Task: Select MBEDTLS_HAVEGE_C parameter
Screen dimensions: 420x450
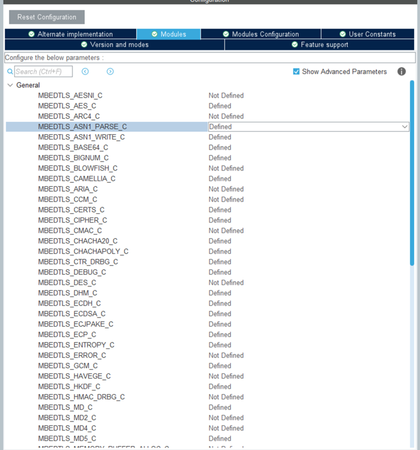Action: coord(74,376)
